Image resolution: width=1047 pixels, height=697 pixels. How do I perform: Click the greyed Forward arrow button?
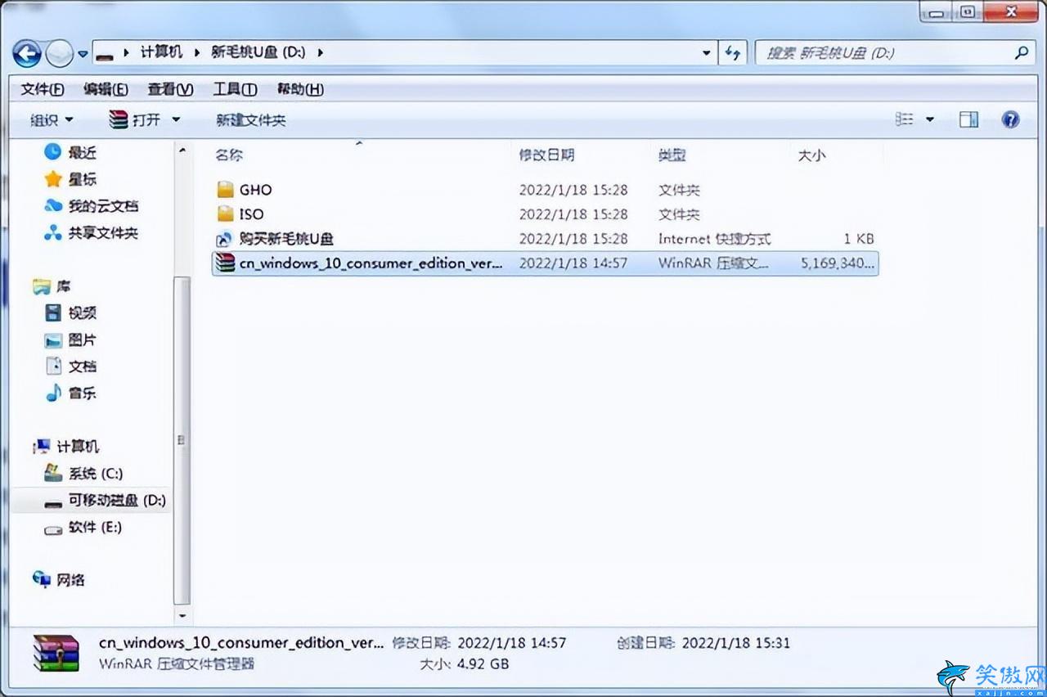[x=59, y=54]
